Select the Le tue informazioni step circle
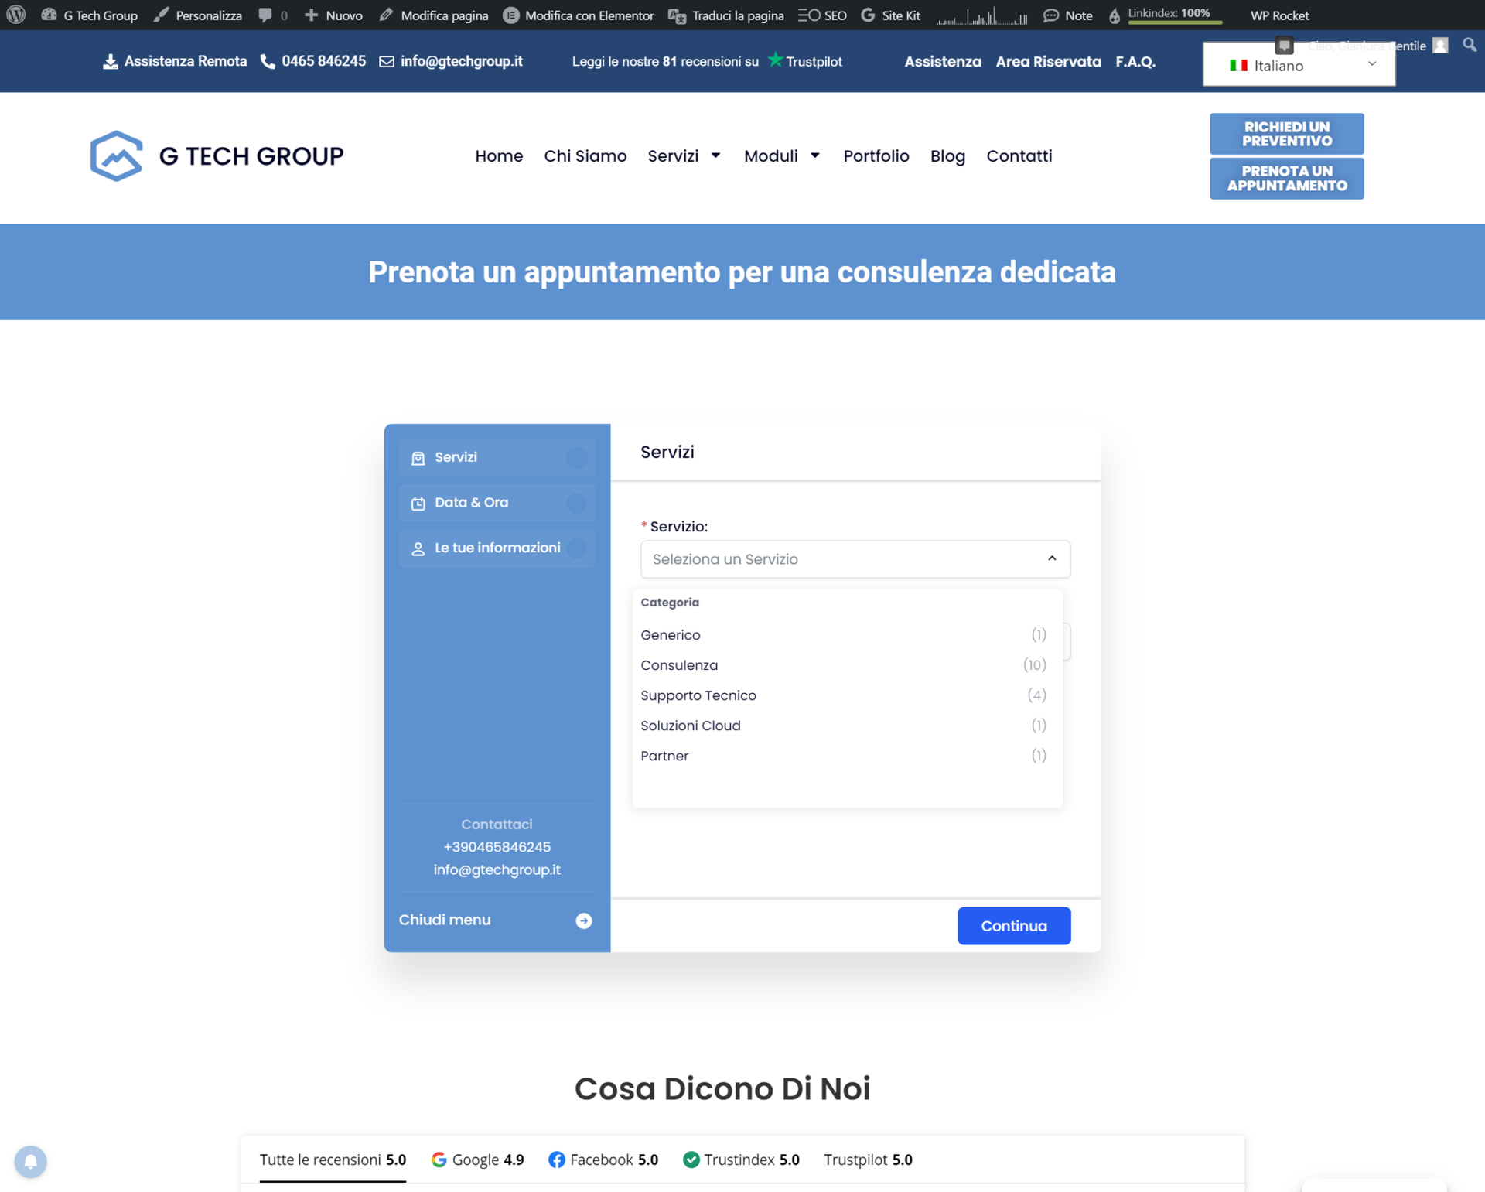 click(576, 548)
